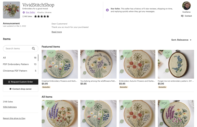Click Report this shop to Etsy
The height and width of the screenshot is (127, 197).
[x=14, y=118]
